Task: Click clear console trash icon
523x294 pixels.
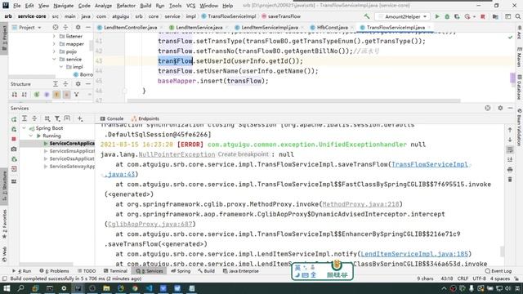Action: tap(510, 180)
